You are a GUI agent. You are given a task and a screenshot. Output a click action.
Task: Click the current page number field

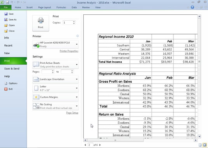click(90, 145)
